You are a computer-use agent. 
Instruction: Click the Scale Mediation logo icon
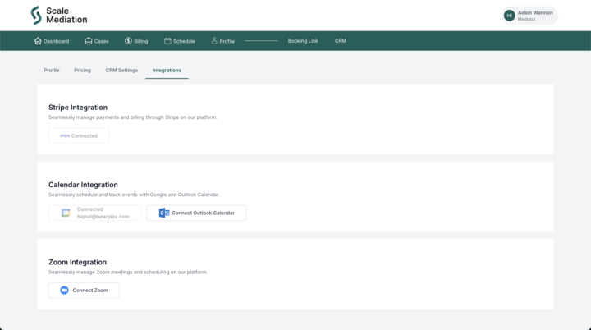point(35,16)
